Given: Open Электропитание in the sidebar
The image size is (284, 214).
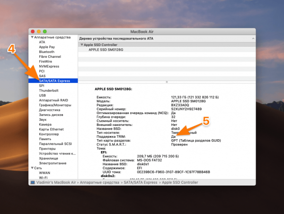Looking at the screenshot, I should point(53,163).
